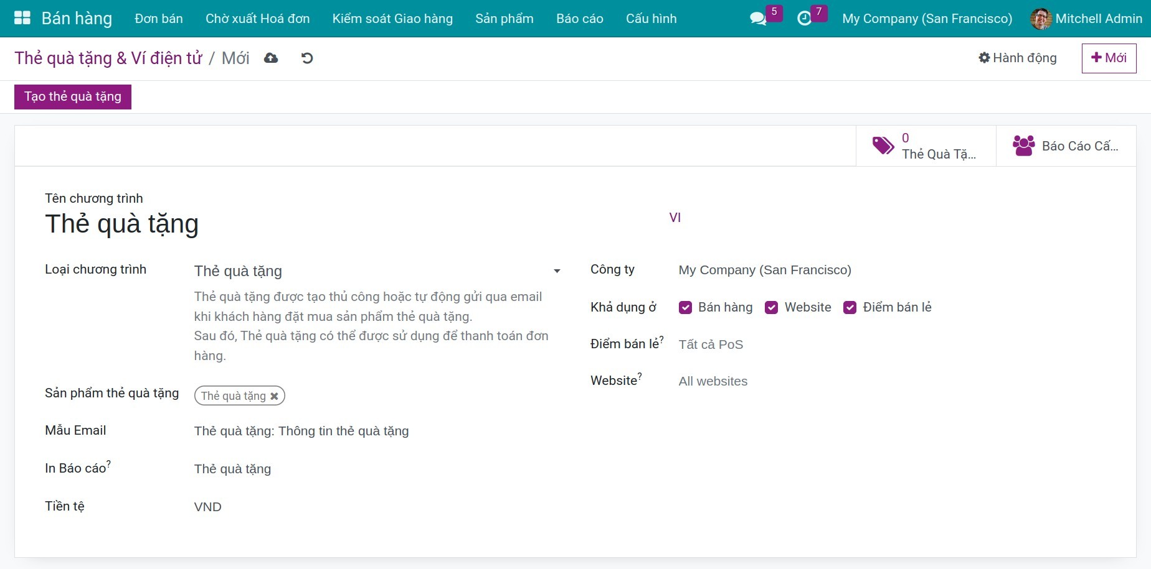Open the conversations chat icon
Image resolution: width=1151 pixels, height=569 pixels.
(x=758, y=19)
